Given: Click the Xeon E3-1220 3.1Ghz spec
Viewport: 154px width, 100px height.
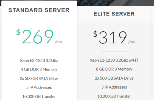Looking at the screenshot, I should click(x=39, y=60).
